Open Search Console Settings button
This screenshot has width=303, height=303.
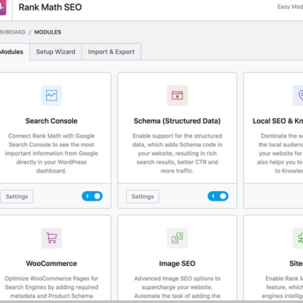pos(17,196)
